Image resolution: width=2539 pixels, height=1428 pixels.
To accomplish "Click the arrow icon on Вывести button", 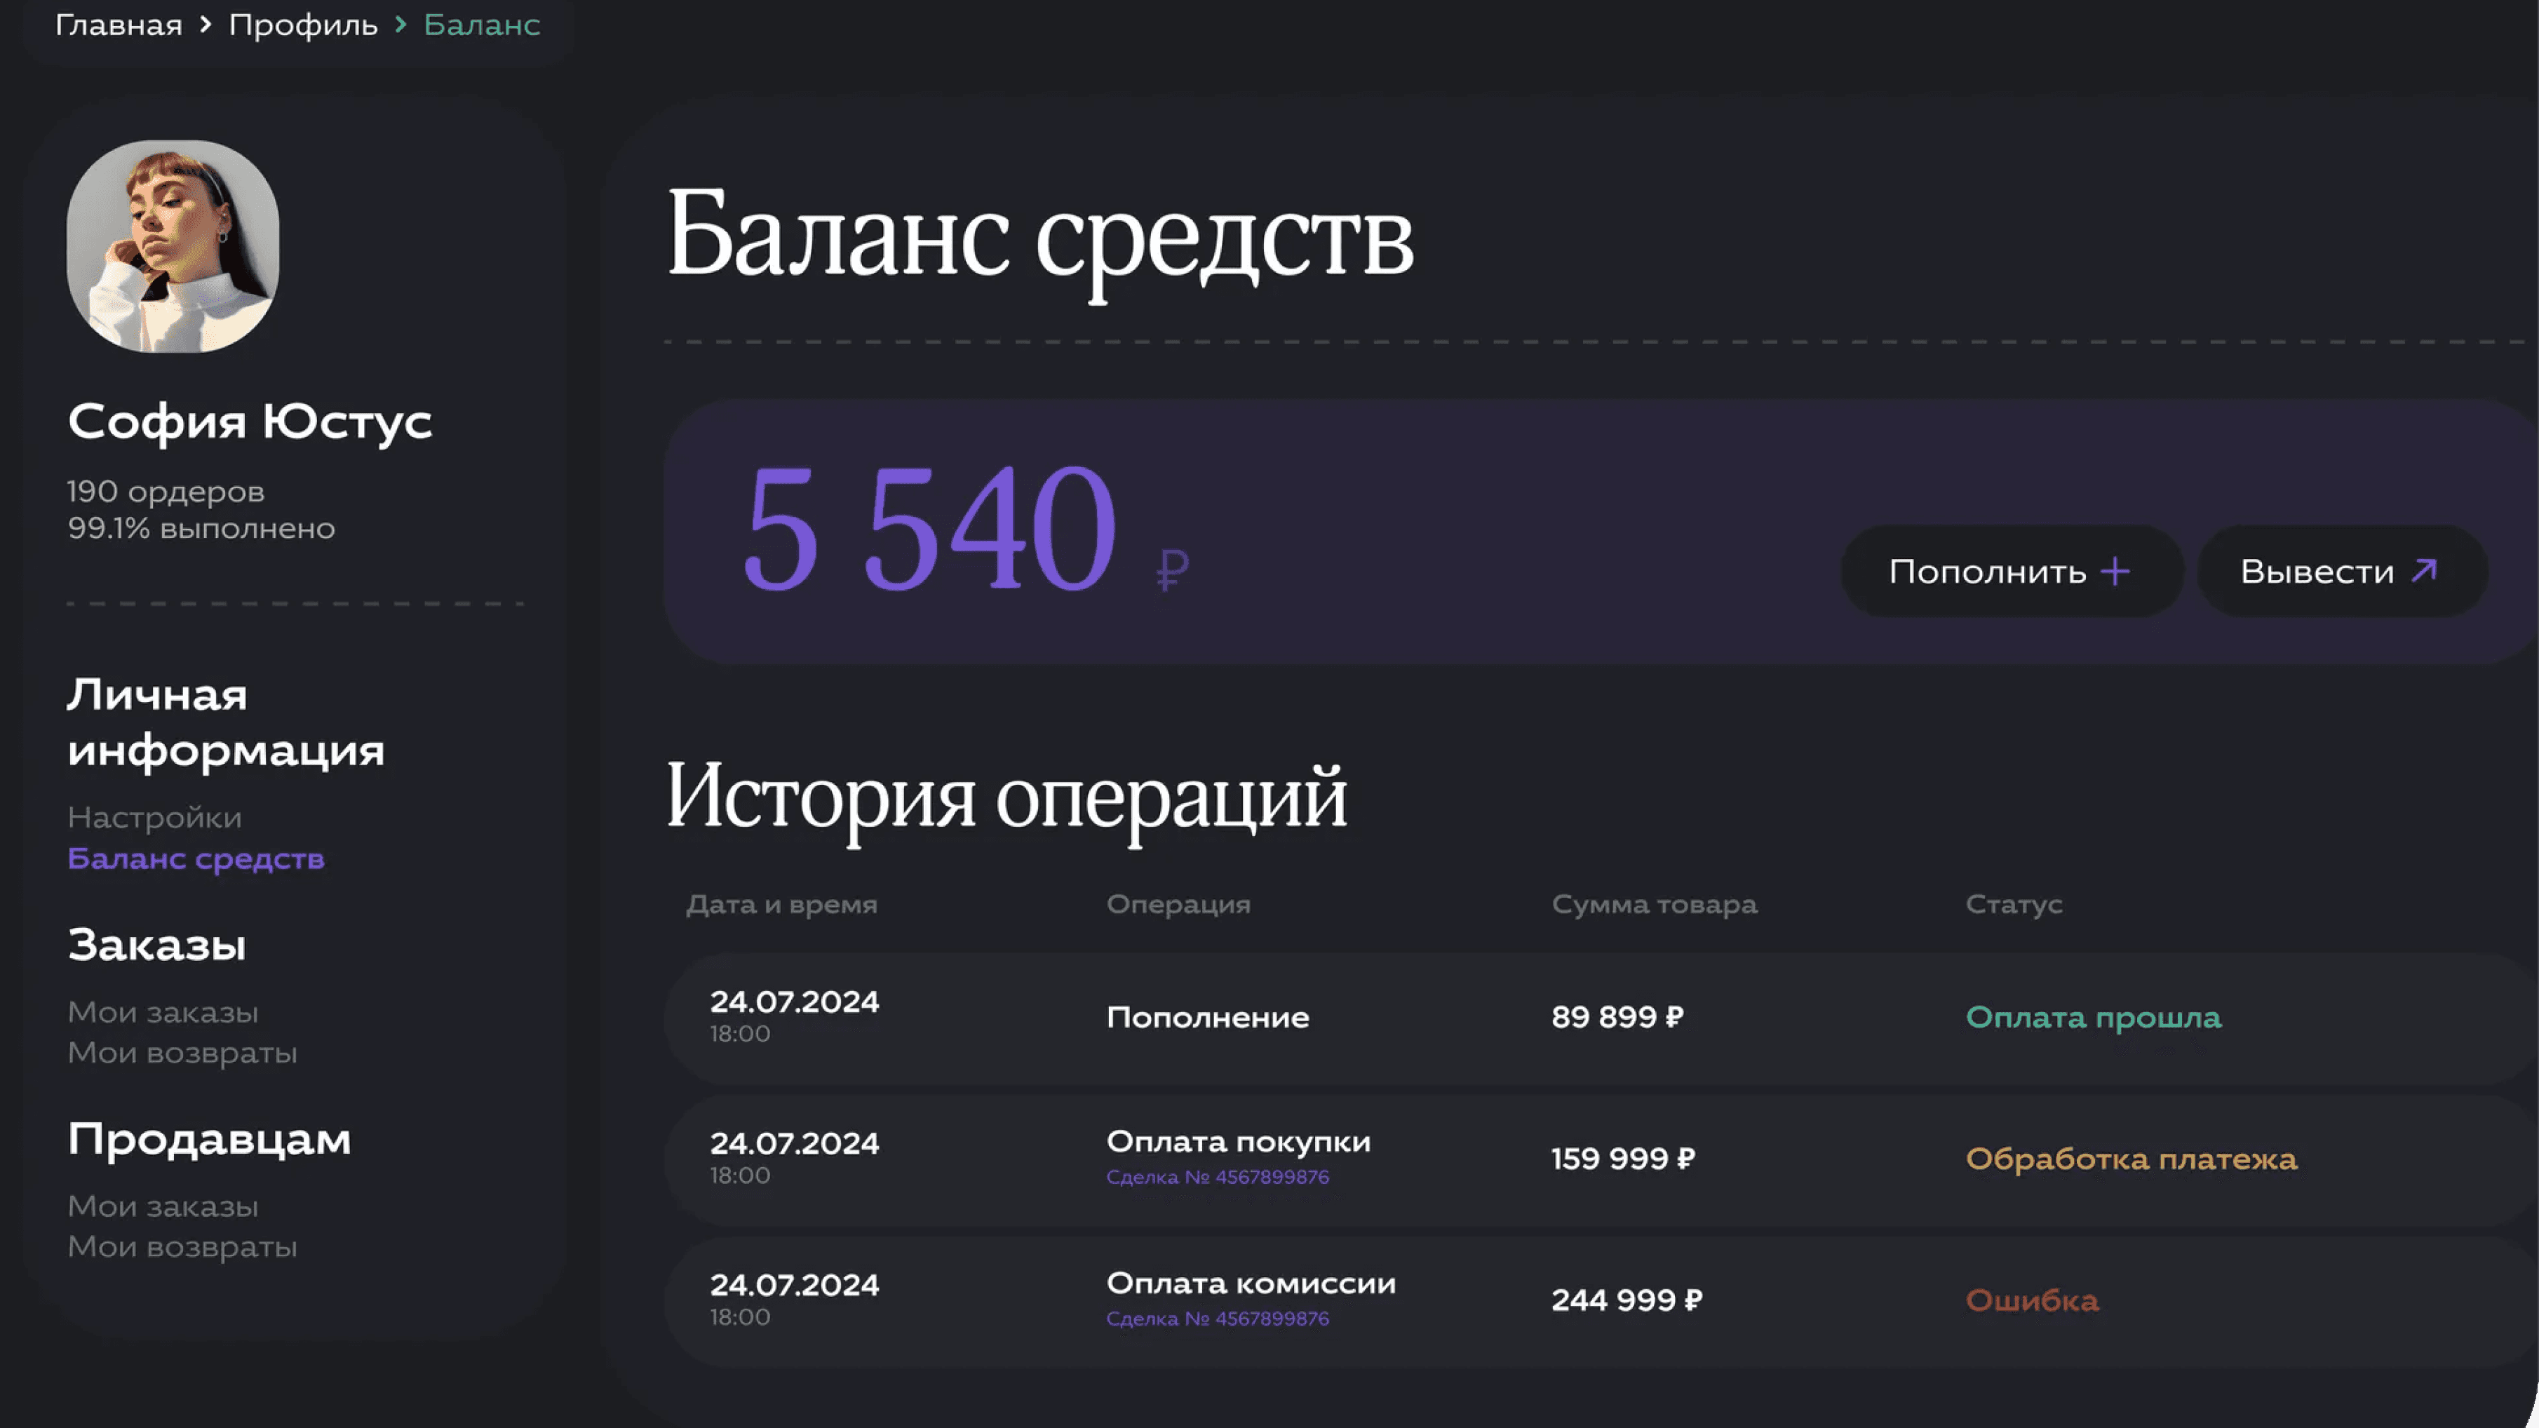I will point(2425,571).
